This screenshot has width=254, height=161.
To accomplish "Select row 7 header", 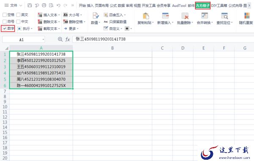I will 5,91.
